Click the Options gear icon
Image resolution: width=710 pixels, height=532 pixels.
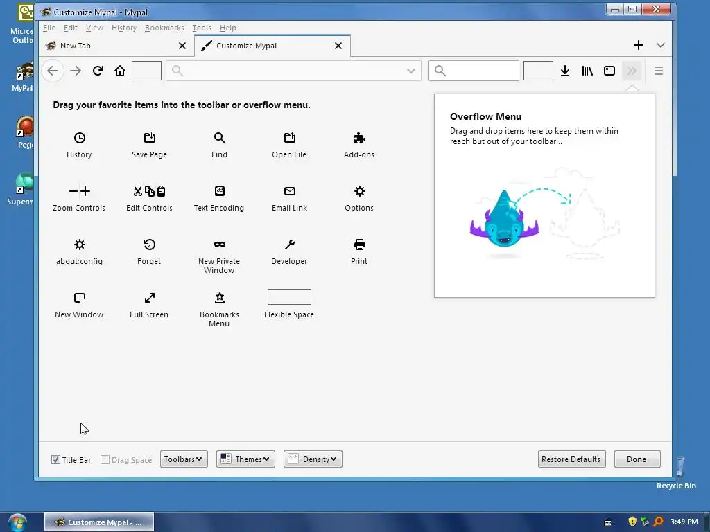[x=360, y=191]
